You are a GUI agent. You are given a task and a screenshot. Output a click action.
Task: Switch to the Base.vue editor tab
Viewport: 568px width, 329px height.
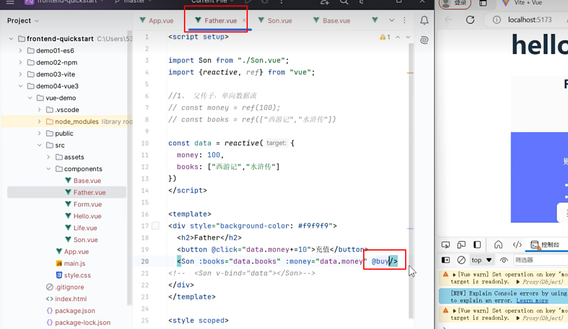[332, 20]
